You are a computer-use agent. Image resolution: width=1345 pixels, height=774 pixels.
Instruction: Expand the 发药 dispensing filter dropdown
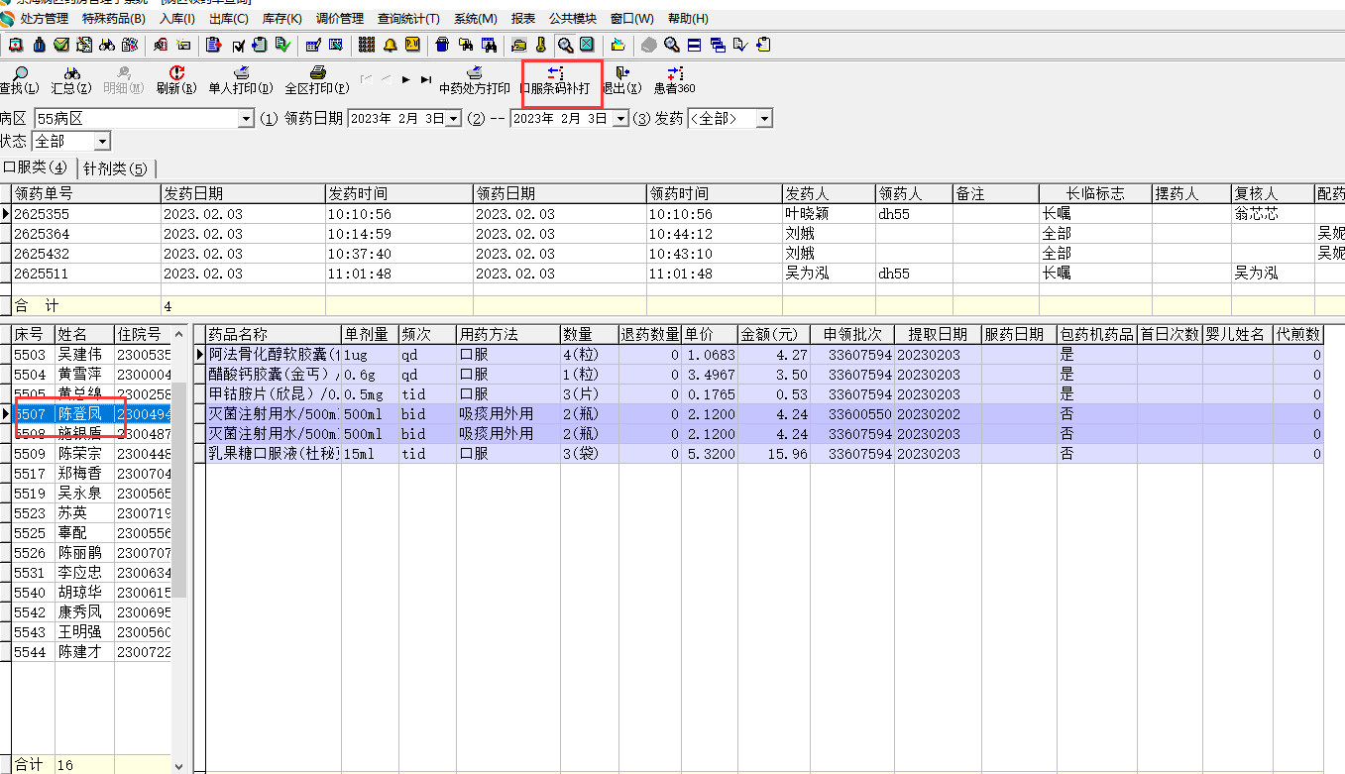[763, 119]
